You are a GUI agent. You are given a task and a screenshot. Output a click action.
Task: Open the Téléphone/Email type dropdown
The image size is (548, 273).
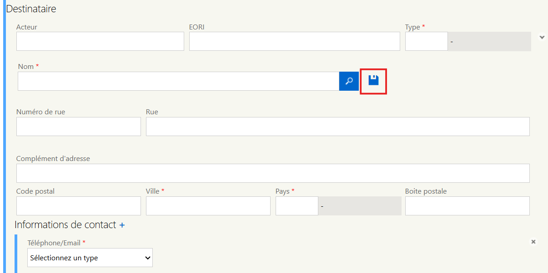90,258
